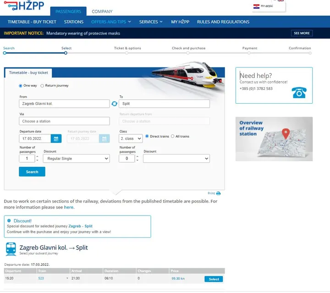The image size is (330, 293).
Task: Expand the Services menu
Action: click(151, 22)
